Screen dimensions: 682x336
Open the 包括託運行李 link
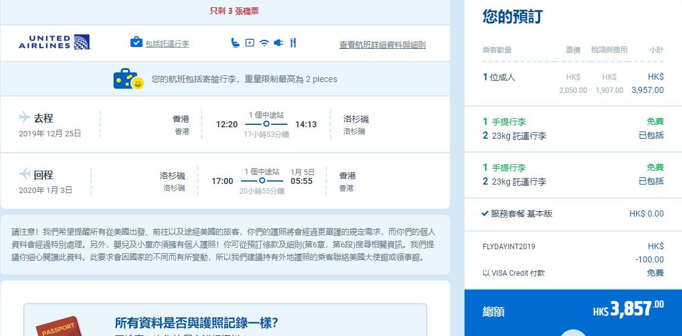(x=167, y=44)
